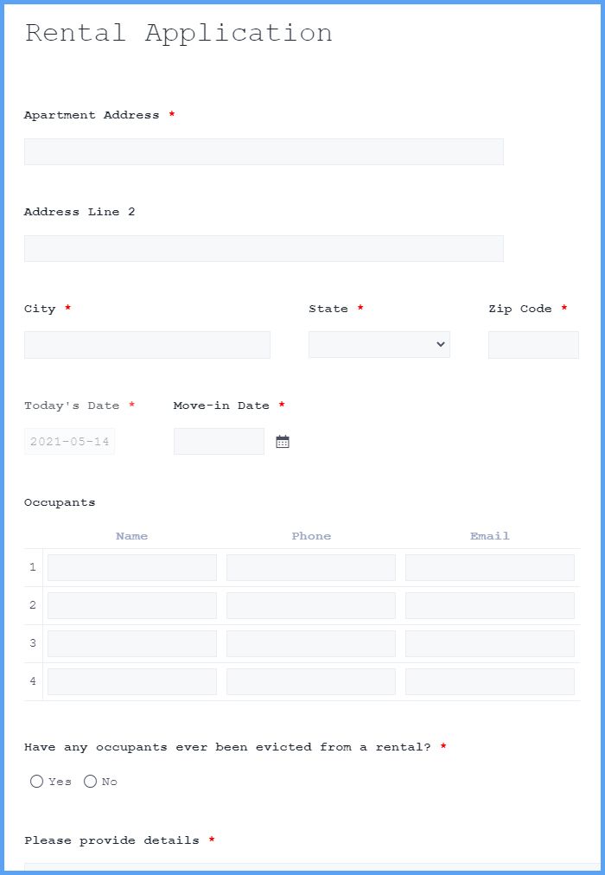The height and width of the screenshot is (875, 605).
Task: Click occupant 4 Name field
Action: coord(131,681)
